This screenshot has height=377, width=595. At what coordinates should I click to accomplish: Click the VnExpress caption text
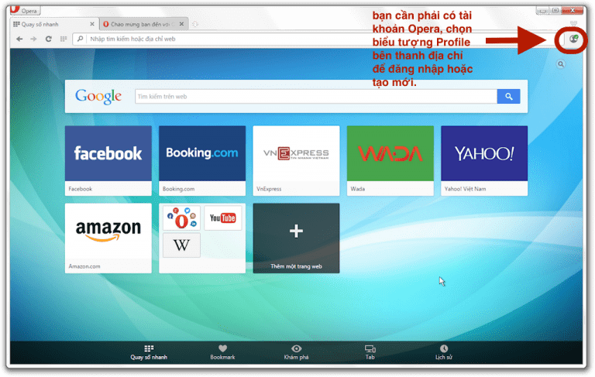269,189
